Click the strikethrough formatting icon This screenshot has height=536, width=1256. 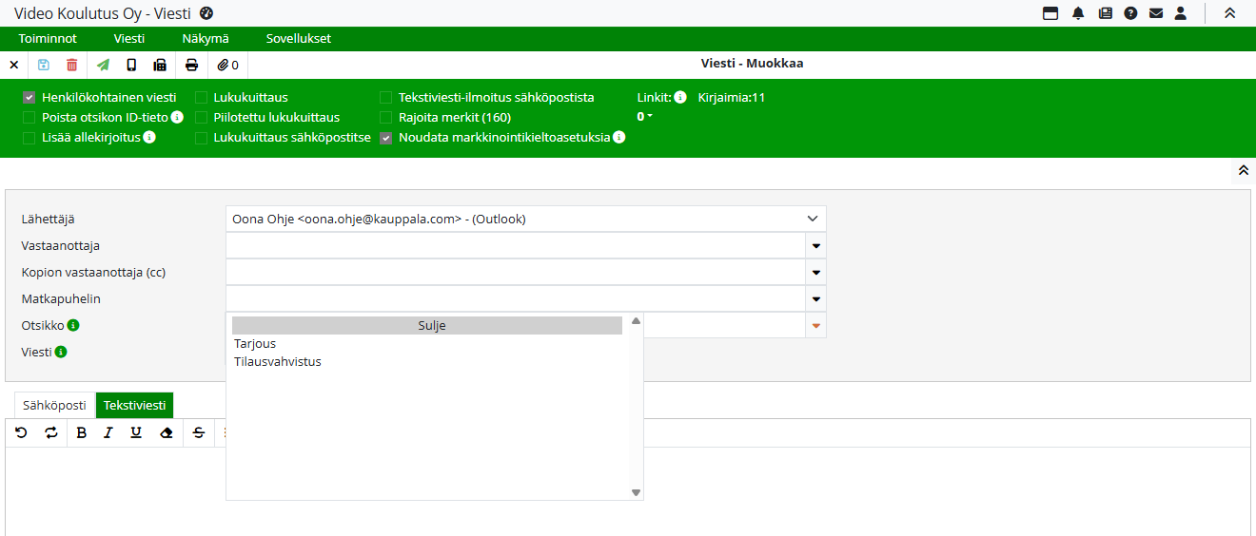point(198,432)
